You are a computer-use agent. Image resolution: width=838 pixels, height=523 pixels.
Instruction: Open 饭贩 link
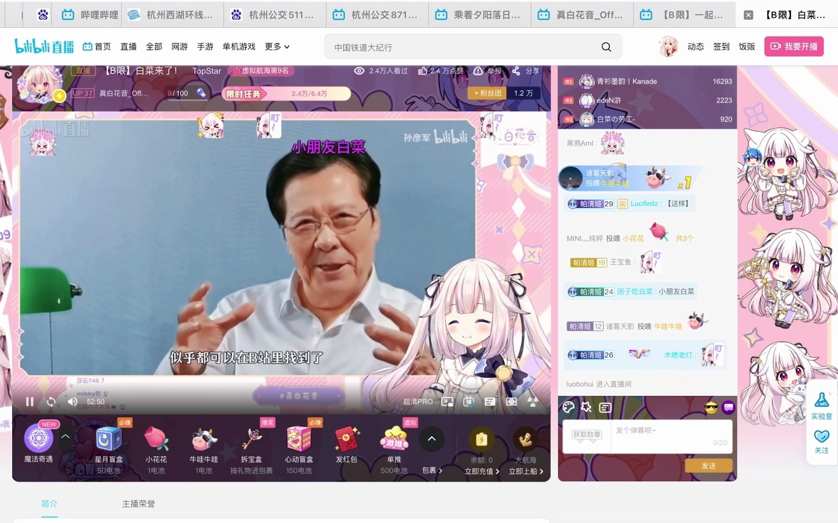[747, 46]
